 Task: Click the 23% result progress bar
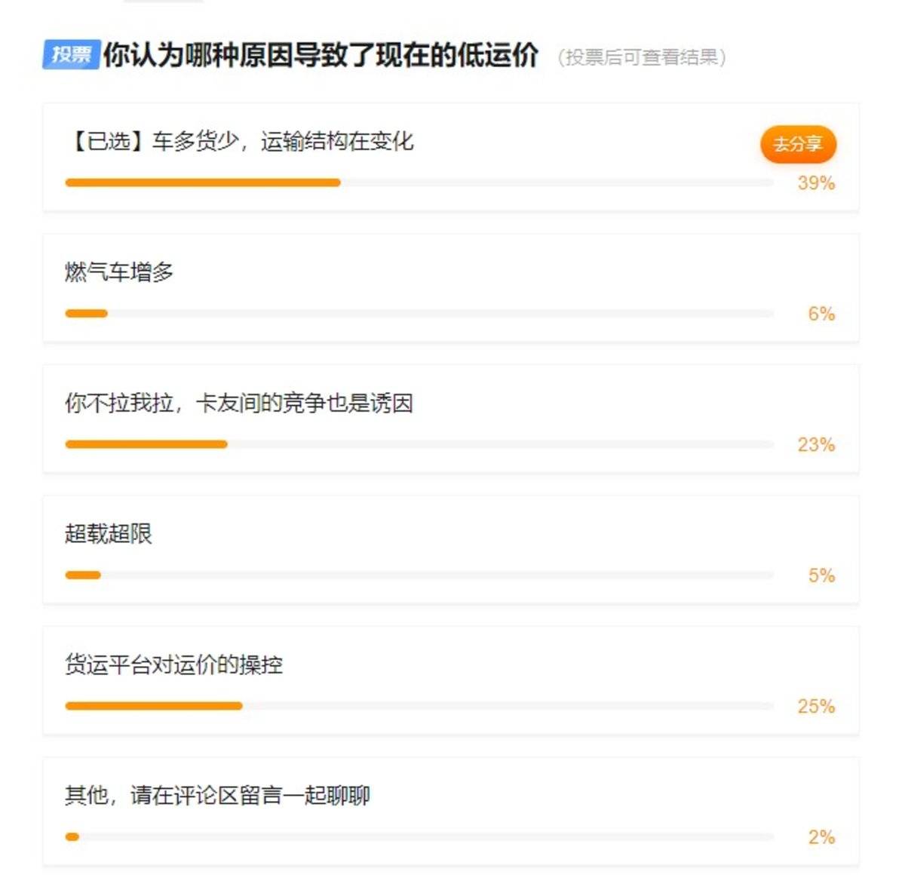click(x=146, y=444)
